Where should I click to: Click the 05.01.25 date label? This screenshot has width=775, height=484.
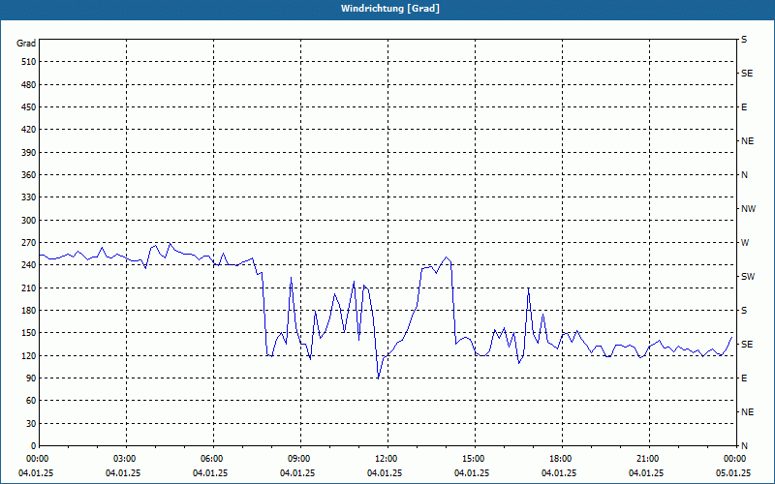(733, 473)
